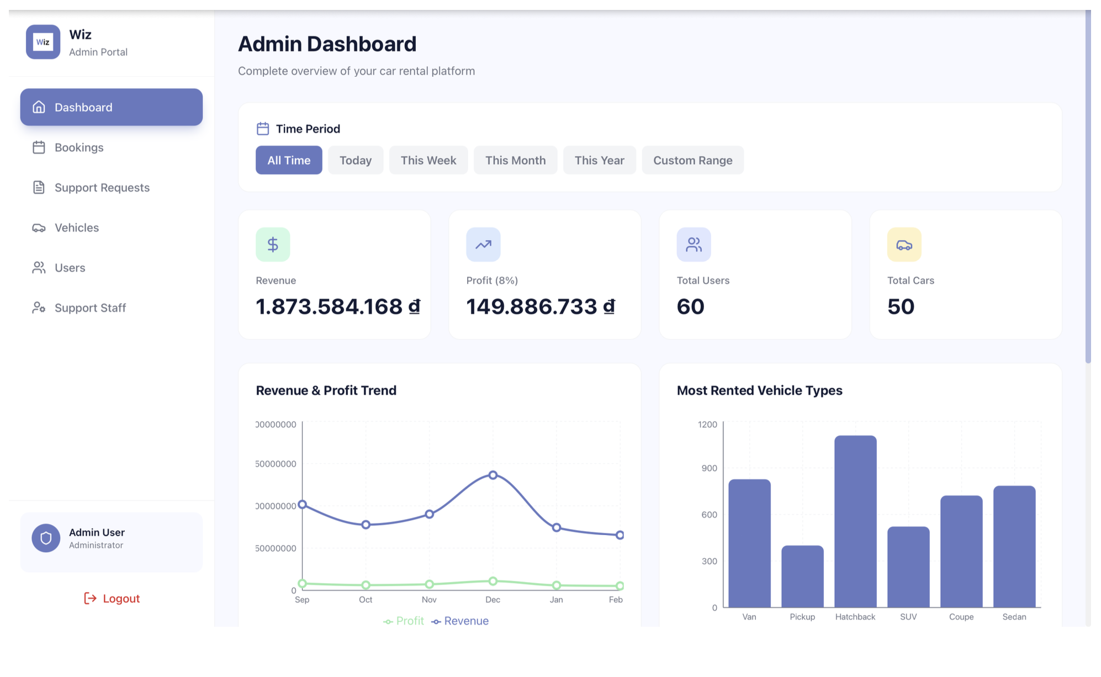The image size is (1101, 677).
Task: Open the Custom Range picker
Action: [x=693, y=160]
